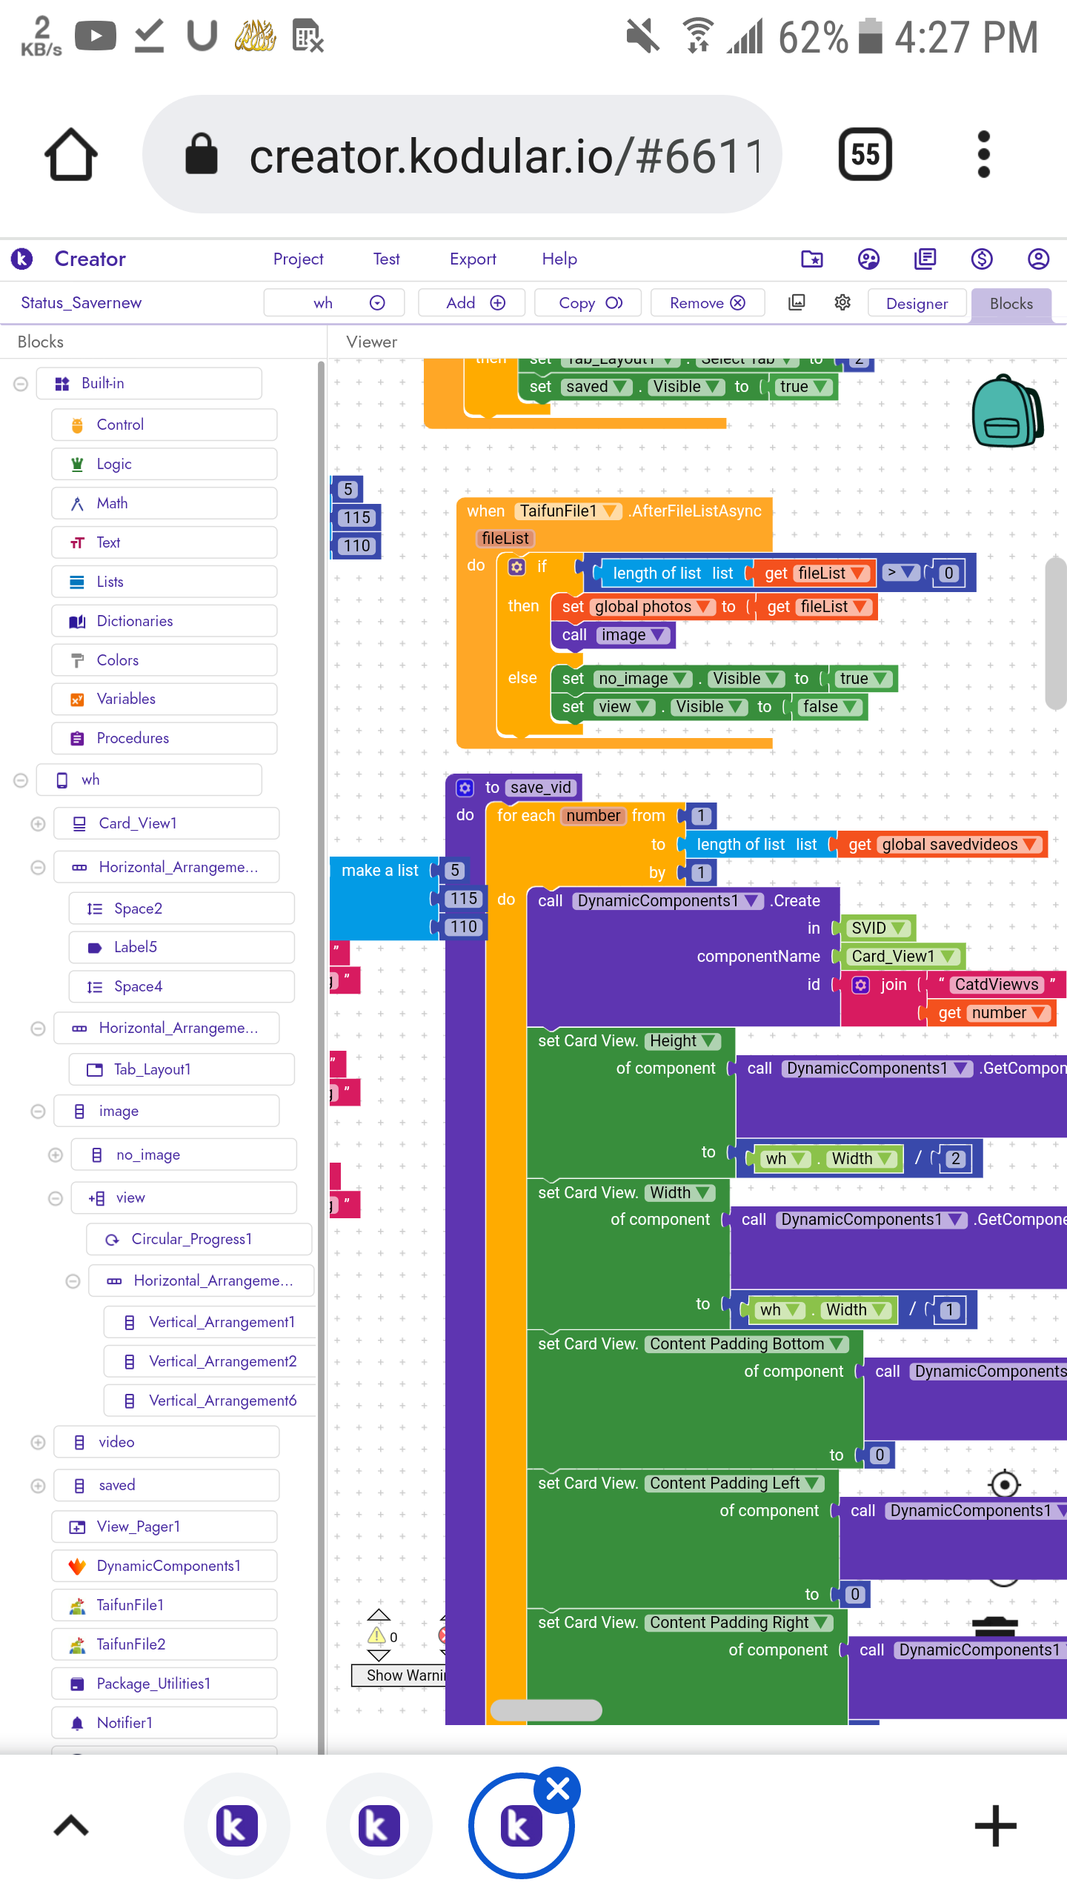Collapse the Built-in blocks category
This screenshot has width=1067, height=1897.
[x=21, y=384]
